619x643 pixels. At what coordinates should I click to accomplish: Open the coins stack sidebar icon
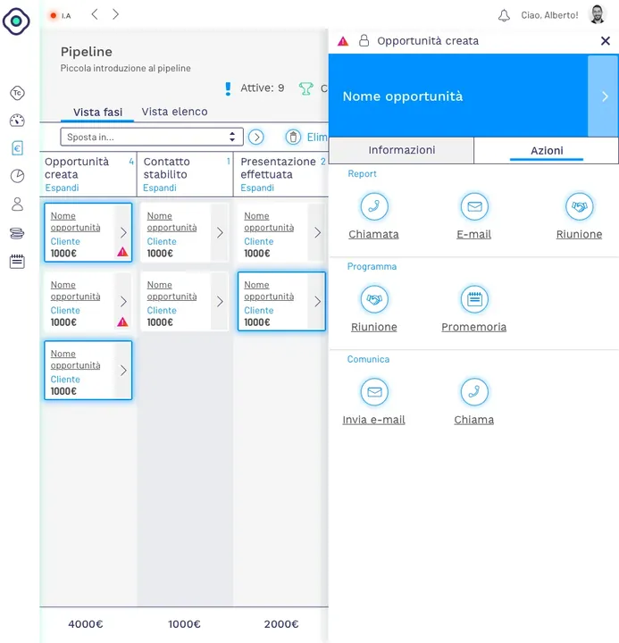pos(17,233)
